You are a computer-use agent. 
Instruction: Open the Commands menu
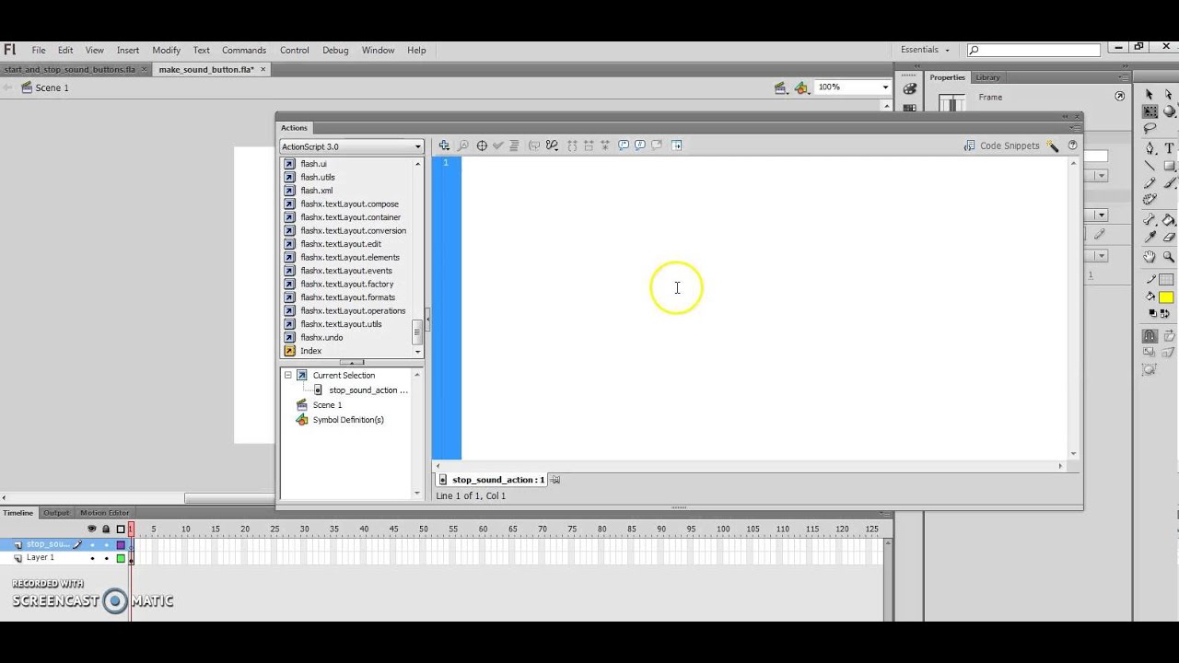pos(244,51)
